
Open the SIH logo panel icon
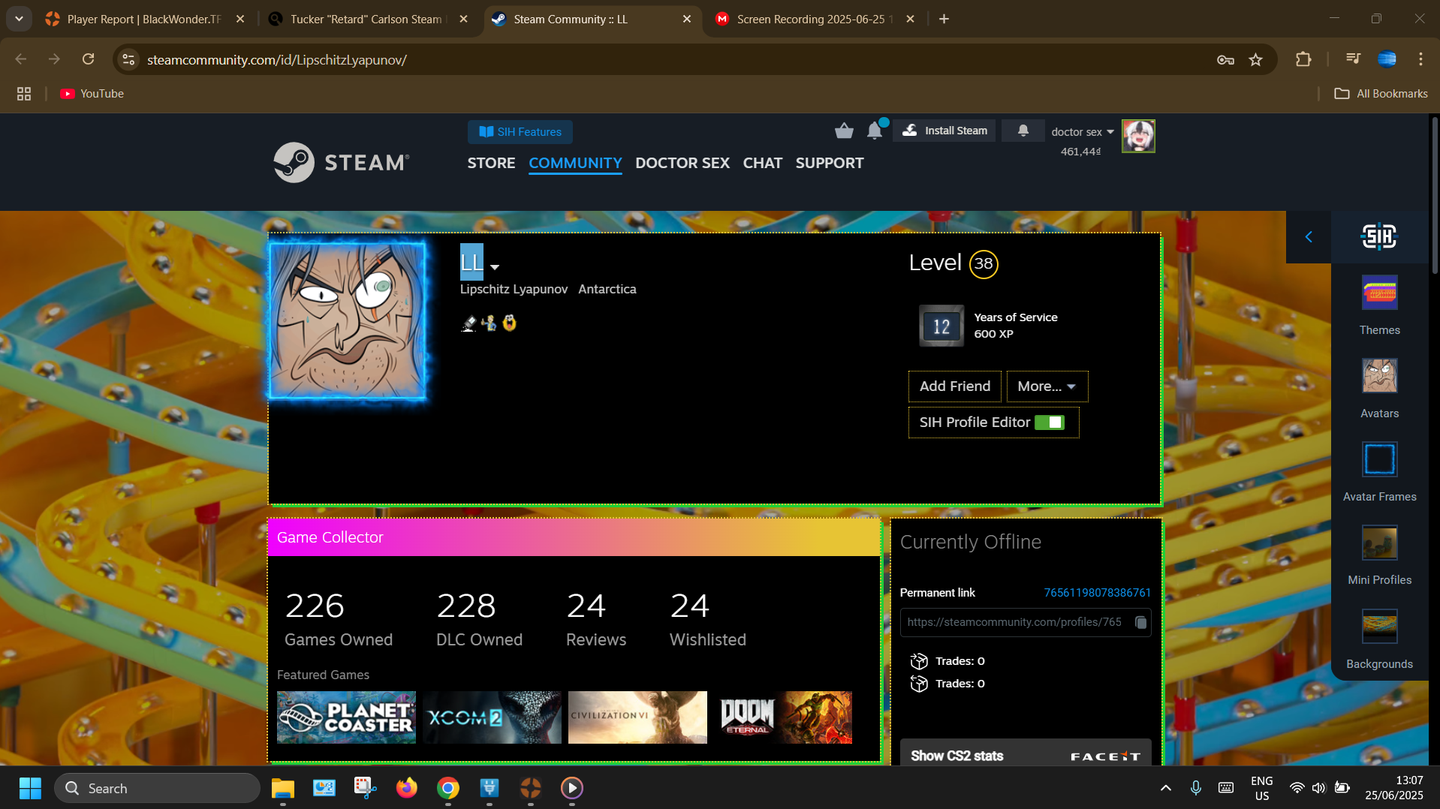(x=1379, y=236)
